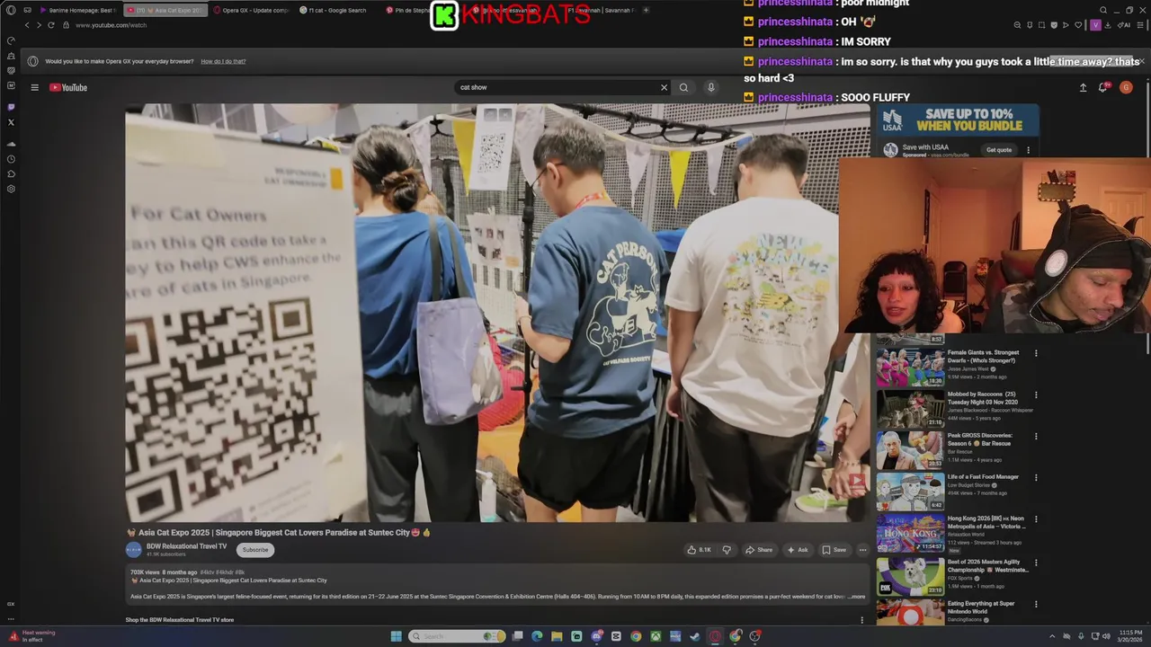The width and height of the screenshot is (1151, 647).
Task: Open Opera snapshot tool icon
Action: [1042, 25]
